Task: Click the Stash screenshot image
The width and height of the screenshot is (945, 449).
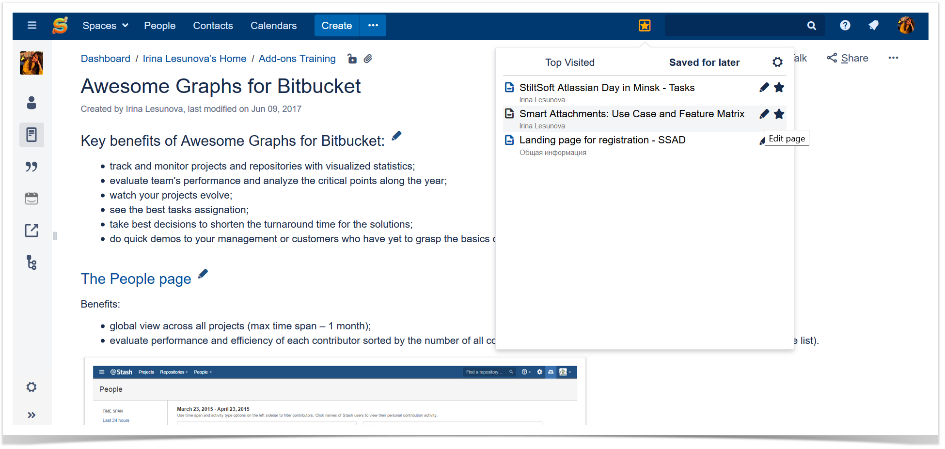Action: (x=335, y=392)
